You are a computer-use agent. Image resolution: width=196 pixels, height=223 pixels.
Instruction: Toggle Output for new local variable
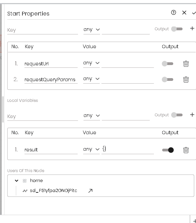177,115
